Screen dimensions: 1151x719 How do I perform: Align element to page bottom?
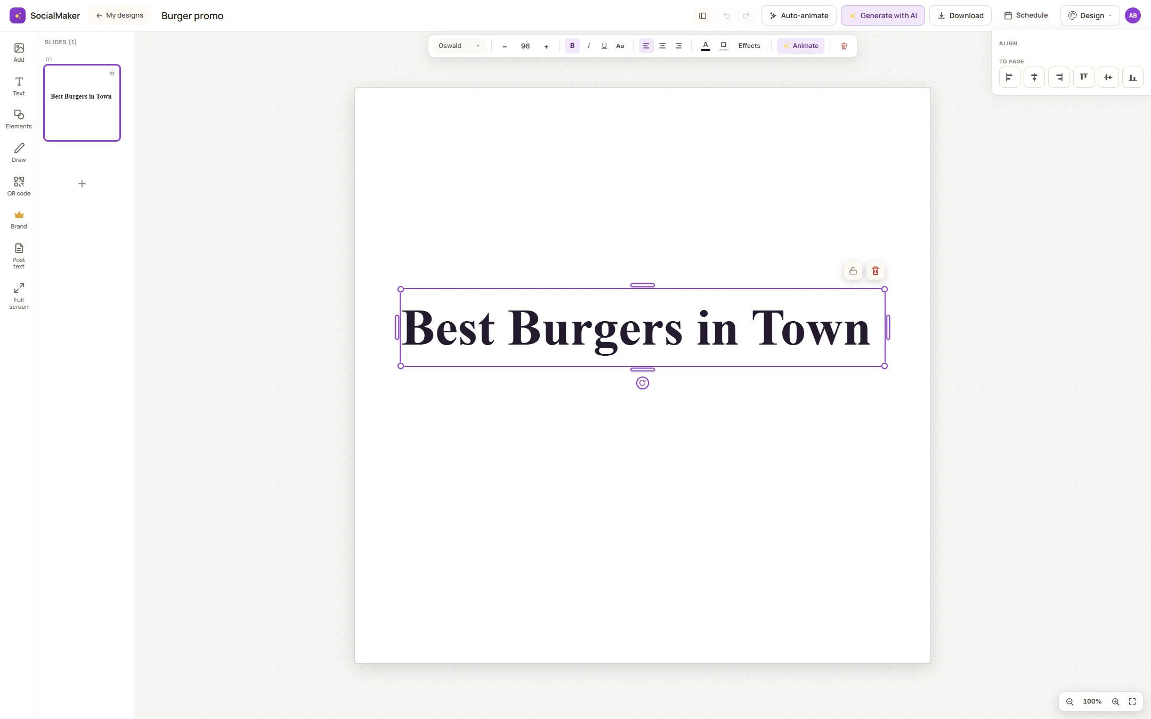coord(1132,77)
